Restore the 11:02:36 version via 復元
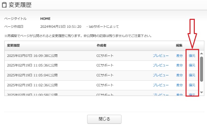Viewport: 207px width, 127px height. [192, 85]
